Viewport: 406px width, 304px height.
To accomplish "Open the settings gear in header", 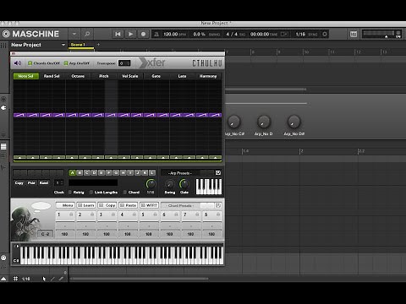I will pyautogui.click(x=325, y=34).
